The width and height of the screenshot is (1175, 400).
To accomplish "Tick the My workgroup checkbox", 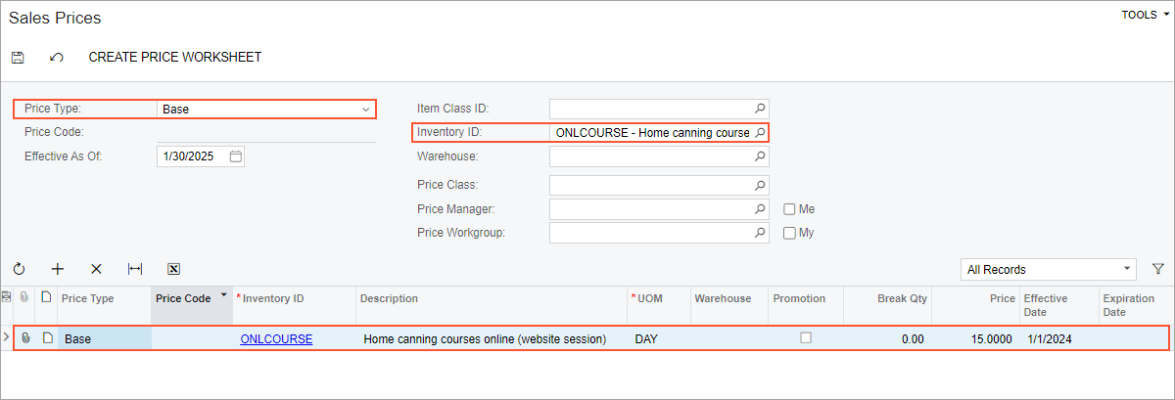I will pos(789,233).
